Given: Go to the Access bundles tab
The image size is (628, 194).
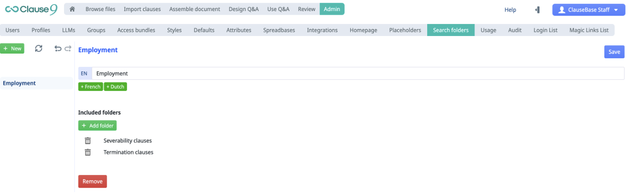Looking at the screenshot, I should click(x=136, y=30).
